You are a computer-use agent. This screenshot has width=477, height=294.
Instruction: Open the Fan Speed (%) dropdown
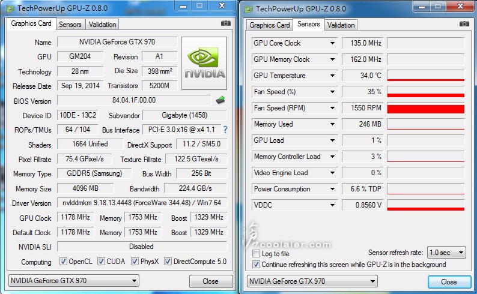[x=332, y=92]
